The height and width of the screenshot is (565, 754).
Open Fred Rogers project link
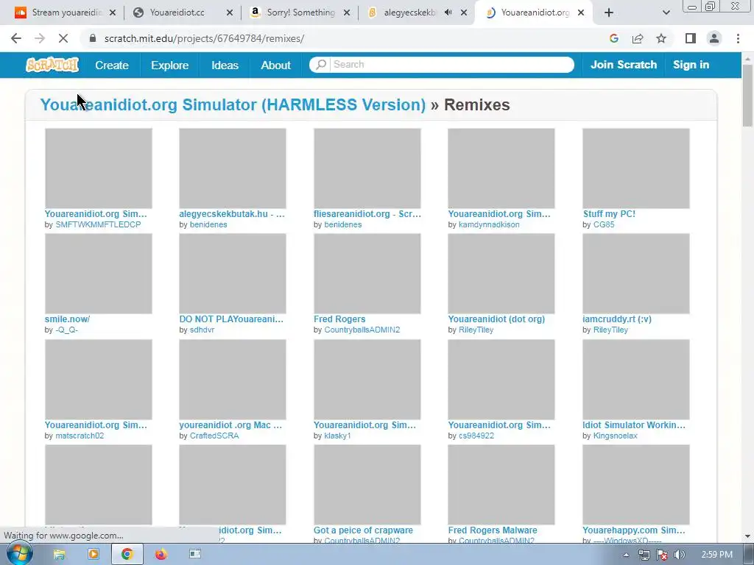click(339, 319)
